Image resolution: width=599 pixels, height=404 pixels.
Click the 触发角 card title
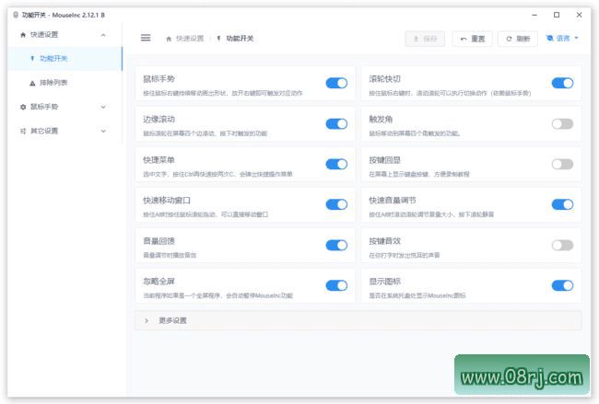(x=381, y=120)
